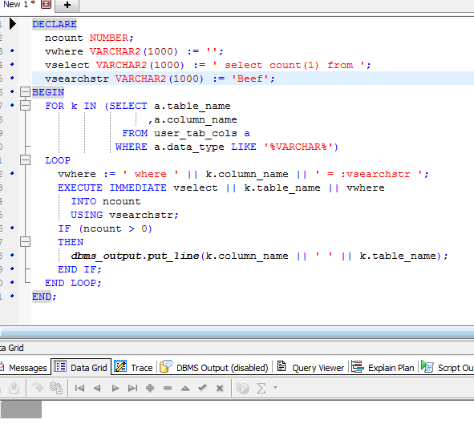Collapse the FOR loop fold marker
Image resolution: width=474 pixels, height=444 pixels.
tap(25, 106)
